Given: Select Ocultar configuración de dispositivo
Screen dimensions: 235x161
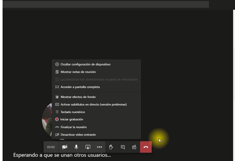Looking at the screenshot, I should (x=96, y=64).
